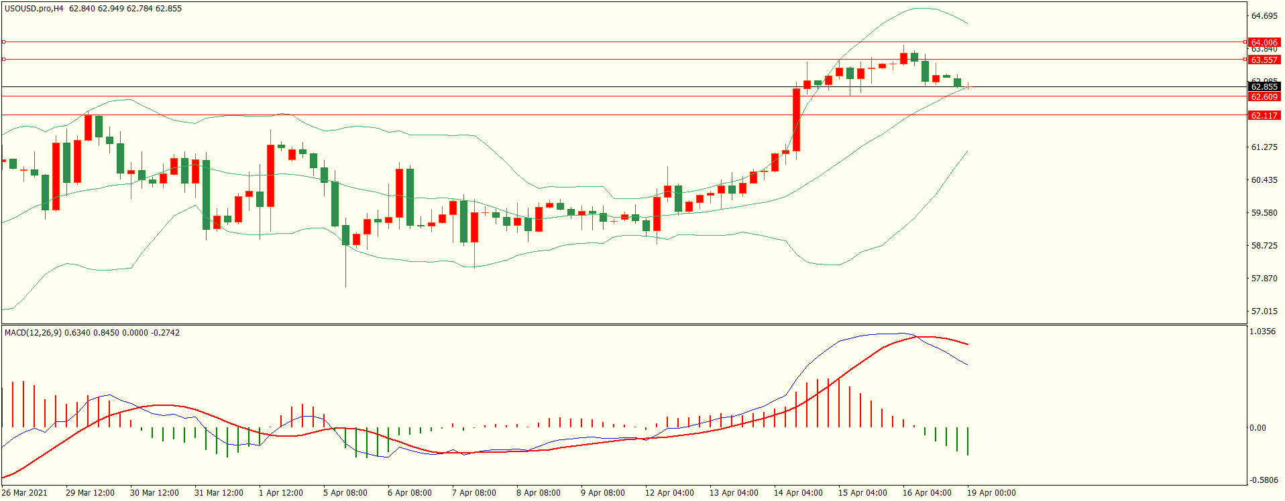Select the black 62.855 current price label
Viewport: 1285px width, 501px height.
click(1264, 86)
